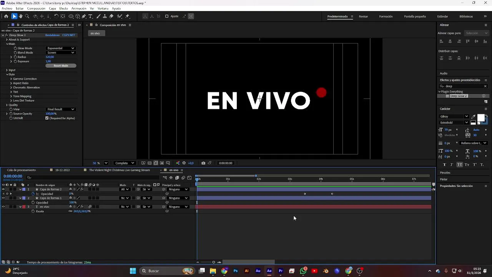This screenshot has height=277, width=492.
Task: Expand the About & Support section
Action: tap(7, 40)
